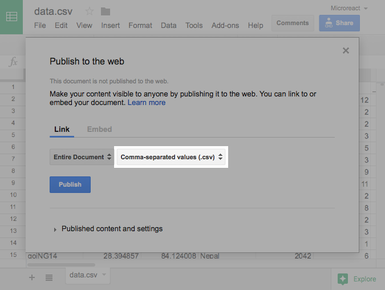This screenshot has height=290, width=385.
Task: Open the Explore panel button
Action: [x=356, y=279]
